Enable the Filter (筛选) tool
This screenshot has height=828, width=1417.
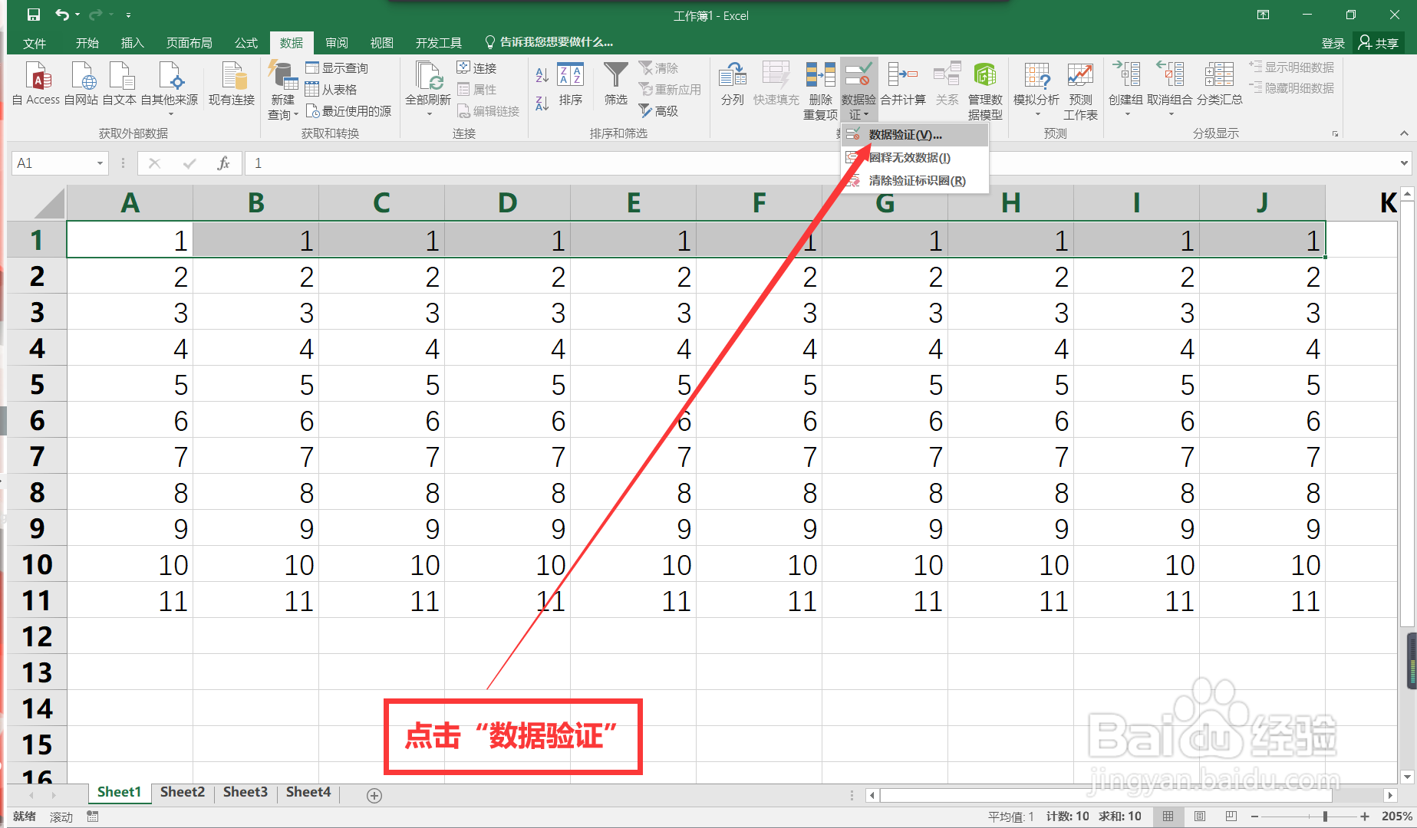pyautogui.click(x=615, y=84)
